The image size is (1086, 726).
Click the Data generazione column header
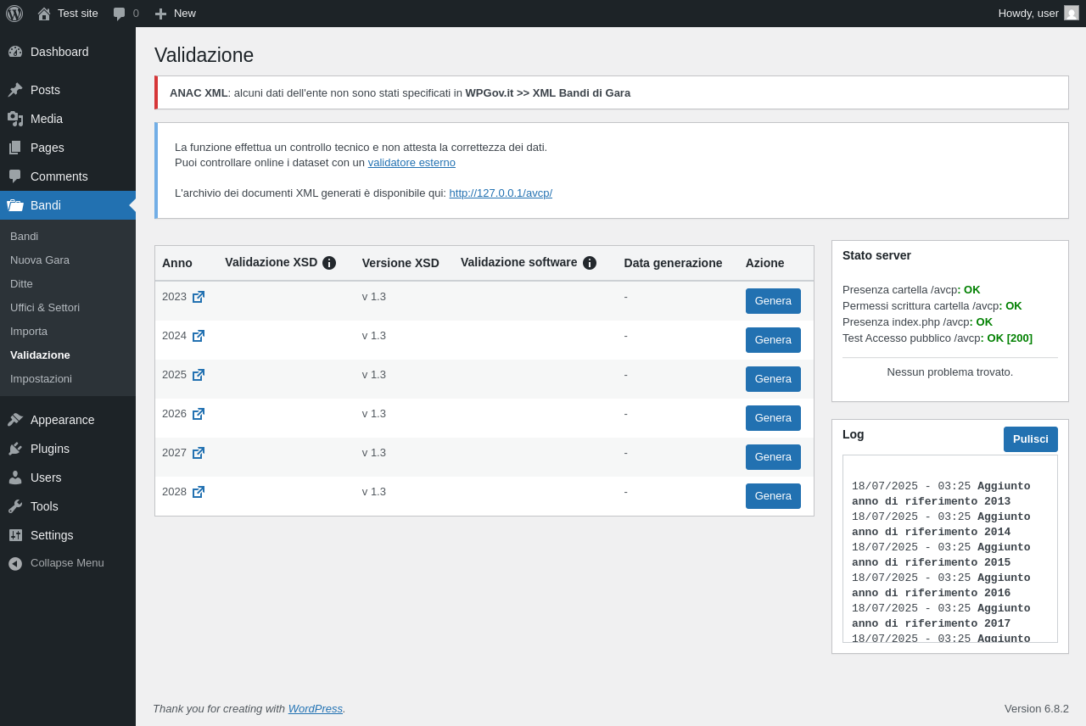(x=674, y=263)
